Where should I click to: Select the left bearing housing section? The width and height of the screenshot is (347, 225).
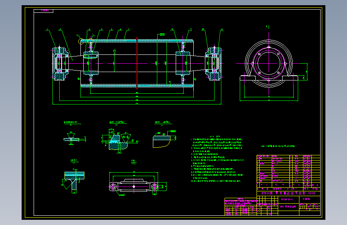point(60,63)
